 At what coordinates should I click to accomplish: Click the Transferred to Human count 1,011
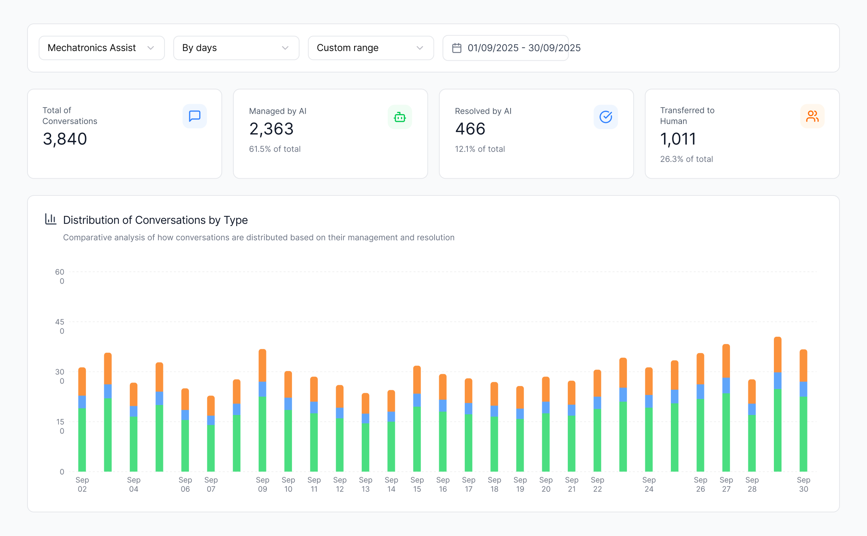[x=678, y=139]
